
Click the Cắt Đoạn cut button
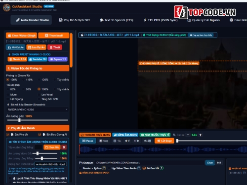click(x=165, y=141)
